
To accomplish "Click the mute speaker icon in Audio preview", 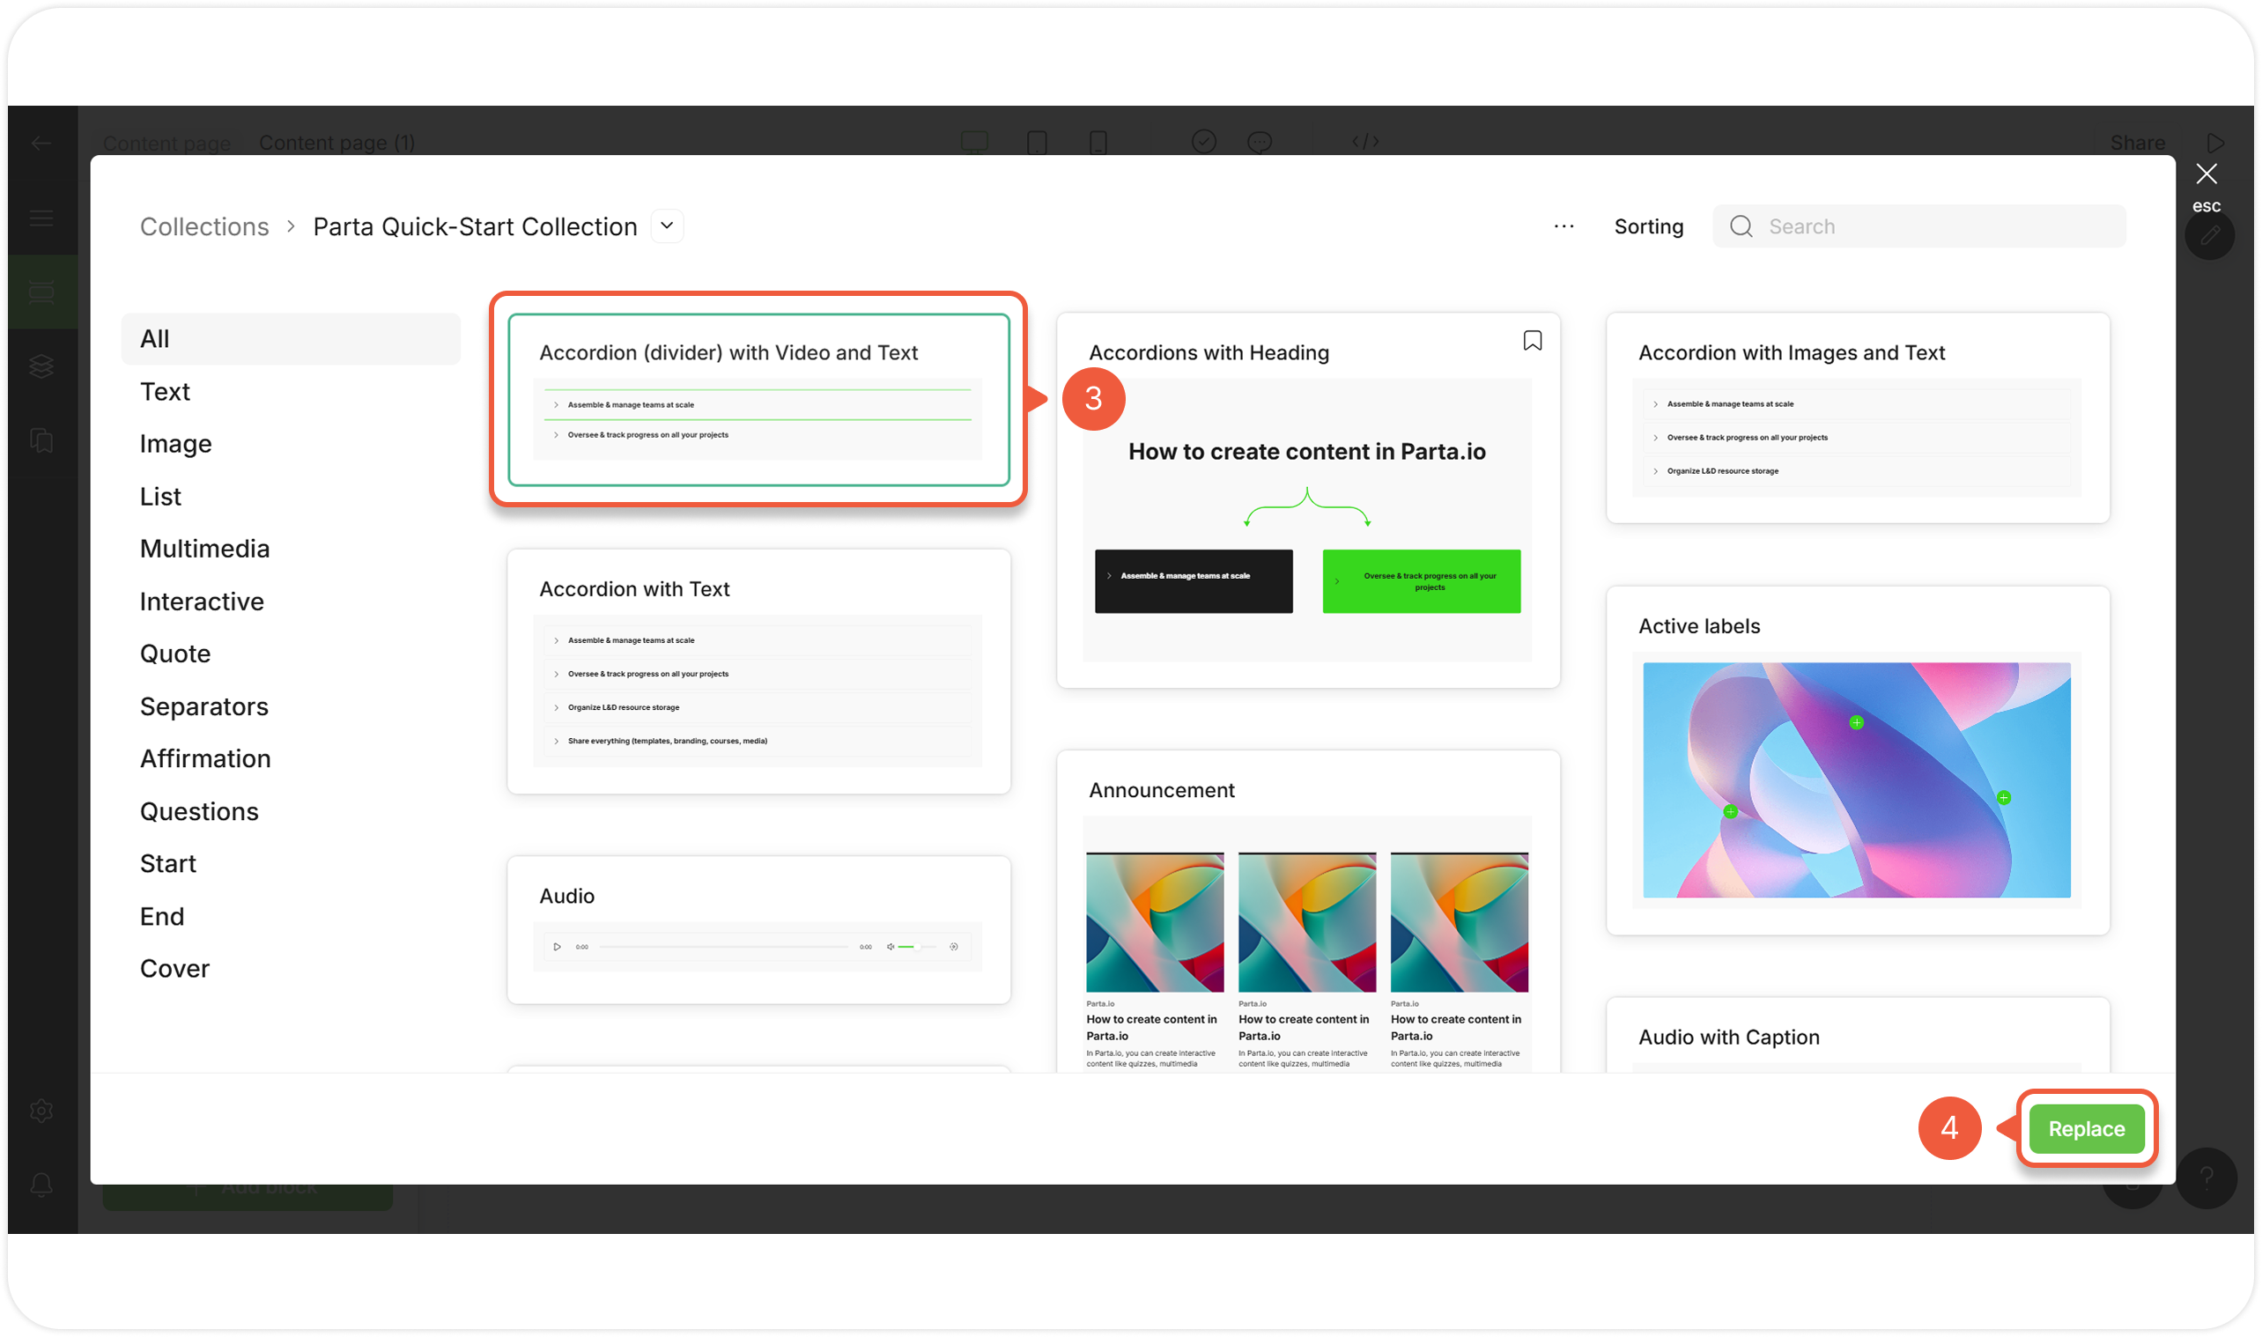I will (890, 947).
